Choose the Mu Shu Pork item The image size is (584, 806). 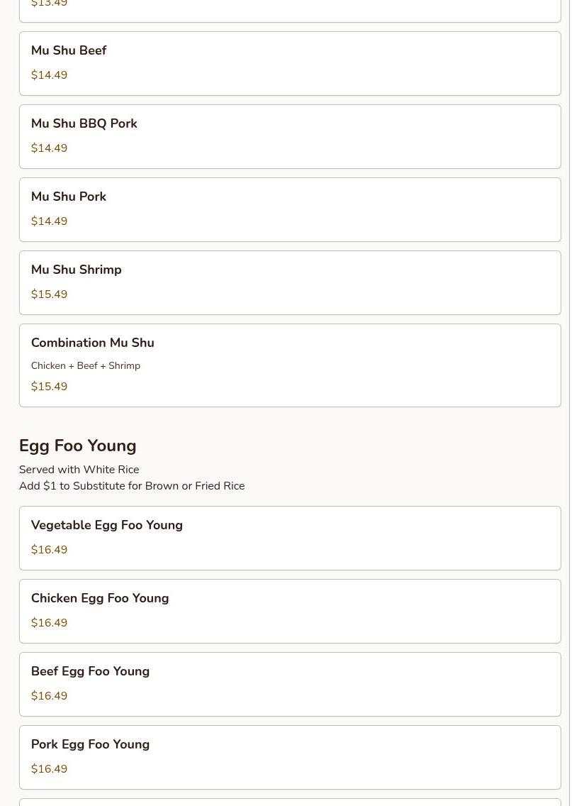(290, 209)
